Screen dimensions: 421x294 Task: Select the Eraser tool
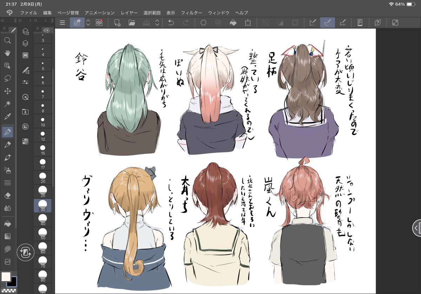pyautogui.click(x=7, y=195)
